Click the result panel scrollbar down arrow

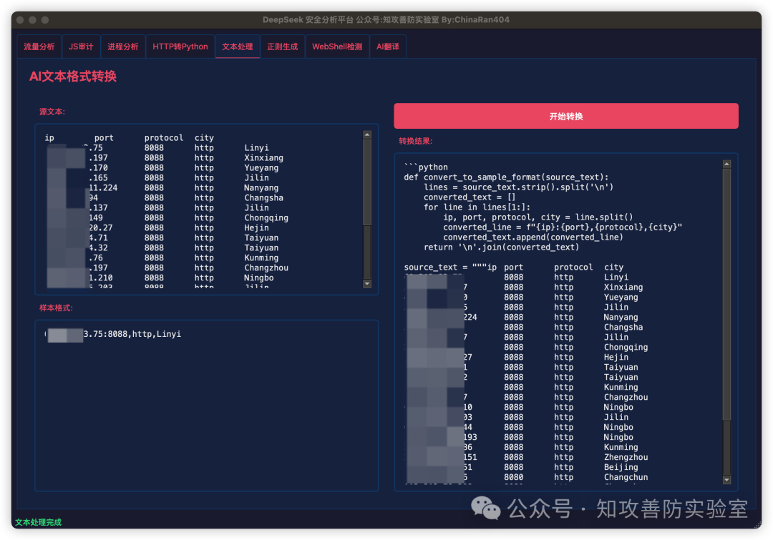726,480
